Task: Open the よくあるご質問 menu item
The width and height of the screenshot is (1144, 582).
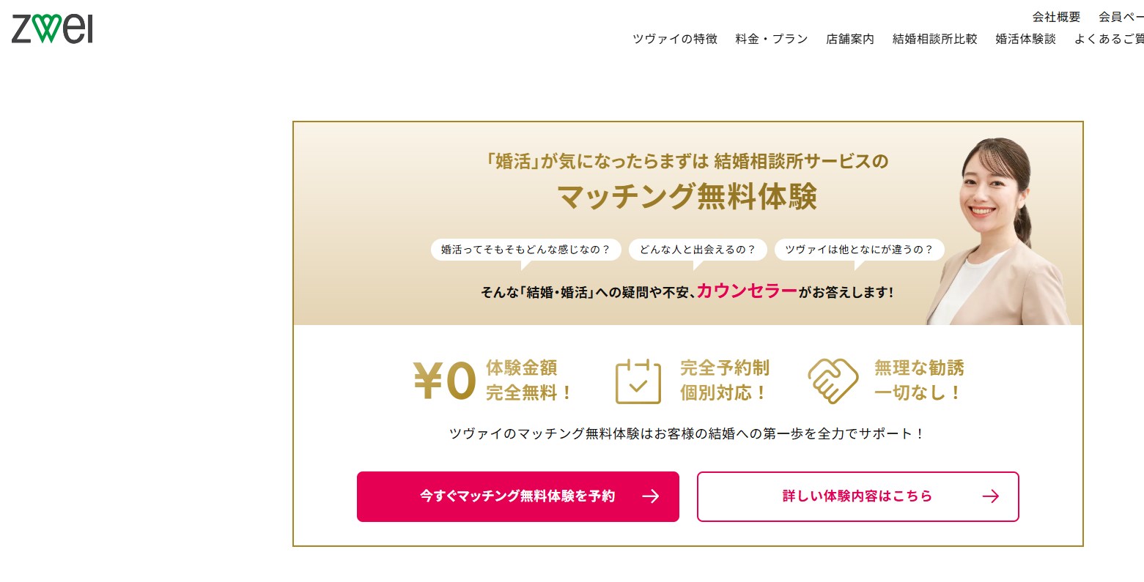Action: (x=1108, y=39)
